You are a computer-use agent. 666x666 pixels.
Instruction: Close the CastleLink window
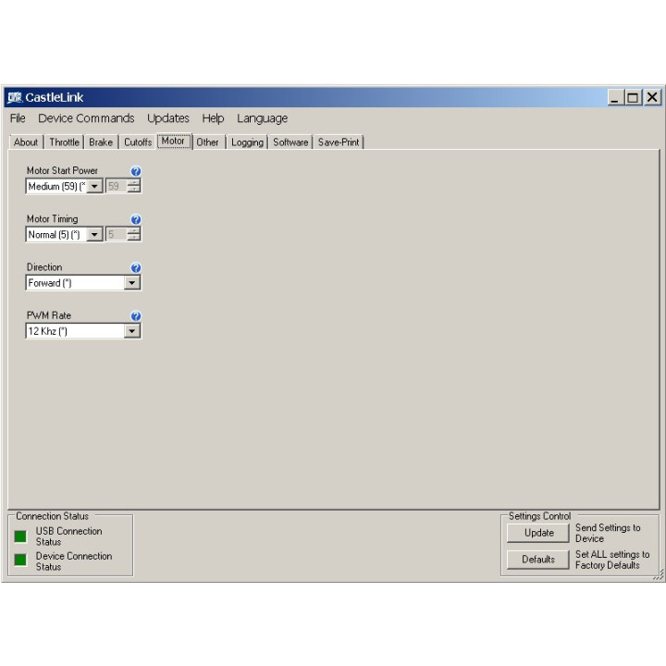point(652,98)
